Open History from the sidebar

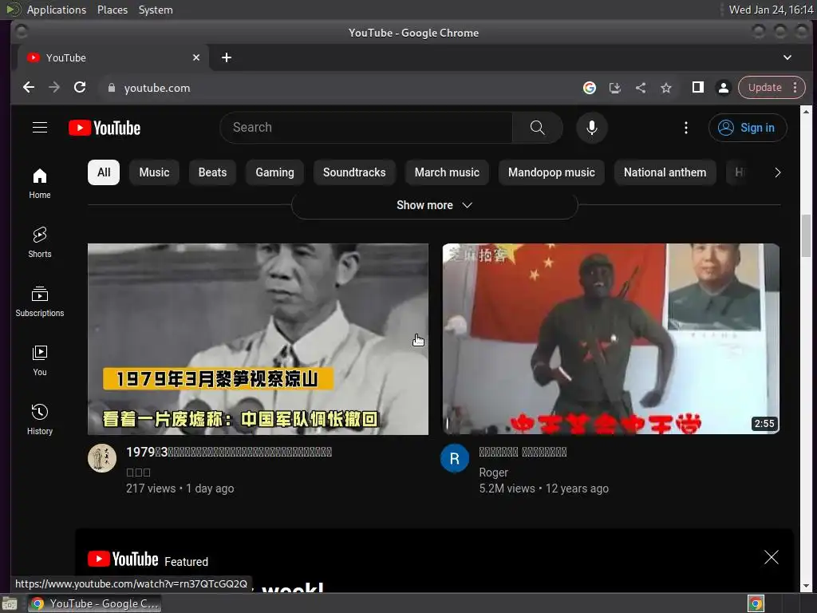pos(40,420)
